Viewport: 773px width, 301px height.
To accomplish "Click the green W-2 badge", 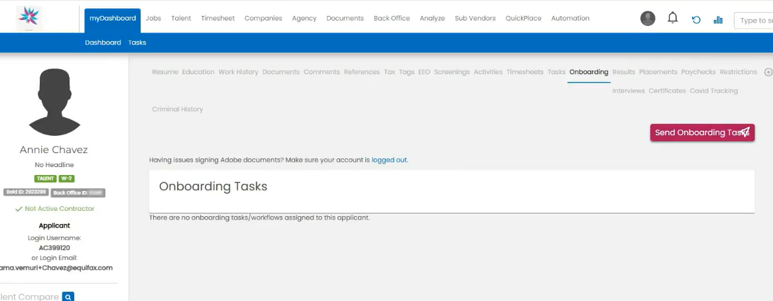I will 66,179.
